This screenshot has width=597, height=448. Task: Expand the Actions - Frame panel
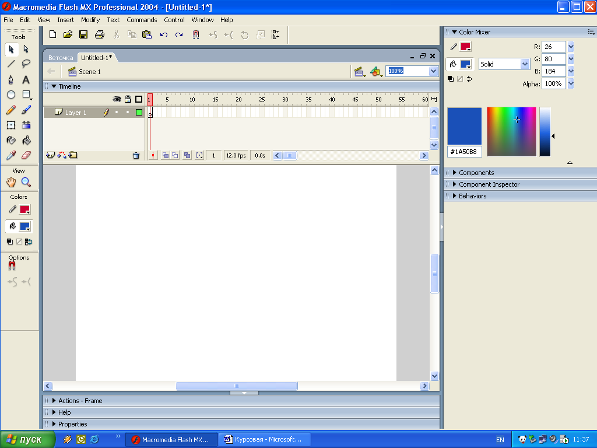tap(54, 401)
